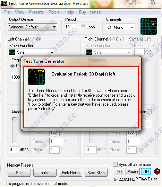
Task: Toggle the Right Channel On checkbox
Action: point(112,39)
